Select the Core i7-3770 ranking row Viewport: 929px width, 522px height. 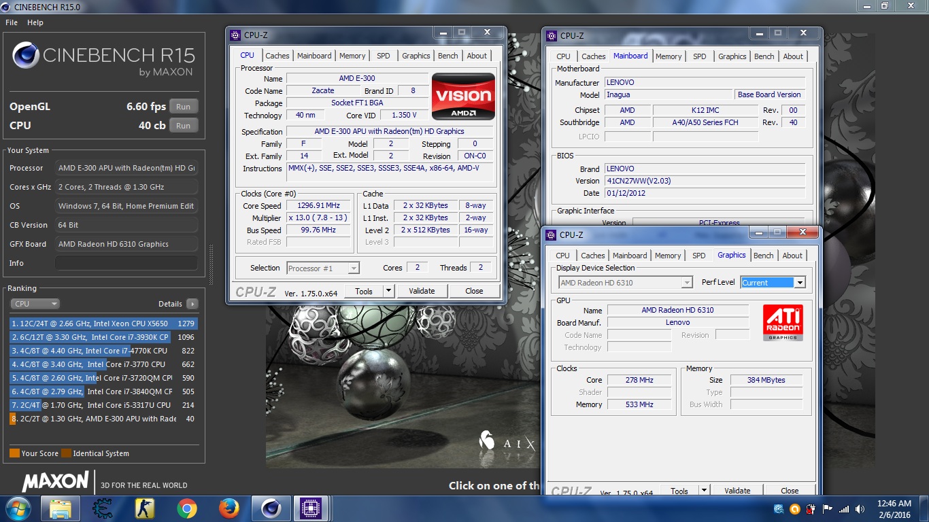[103, 364]
